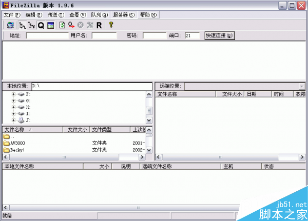Click queue 状态 column header

tap(284, 167)
